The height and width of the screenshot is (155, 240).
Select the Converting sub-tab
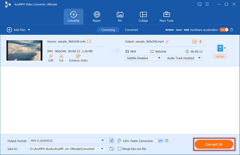[108, 30]
